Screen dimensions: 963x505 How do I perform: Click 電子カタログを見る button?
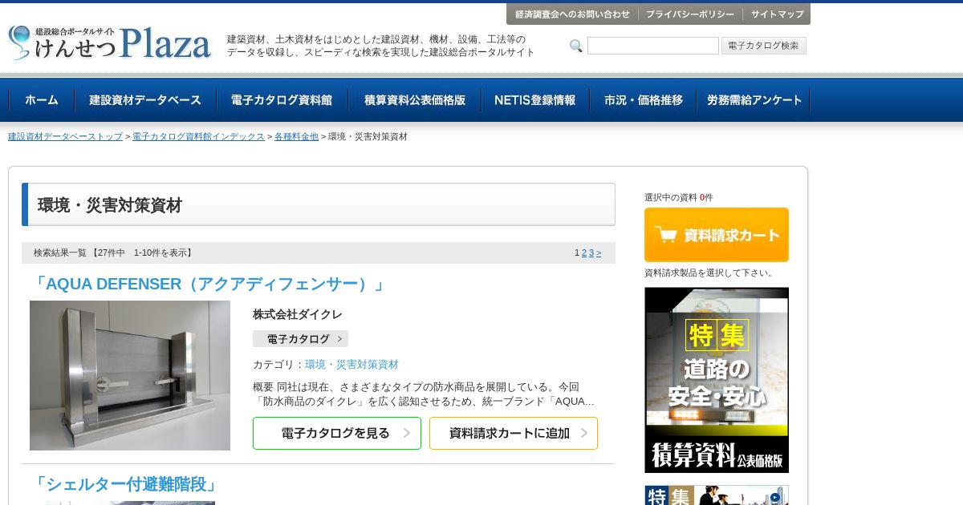[337, 434]
